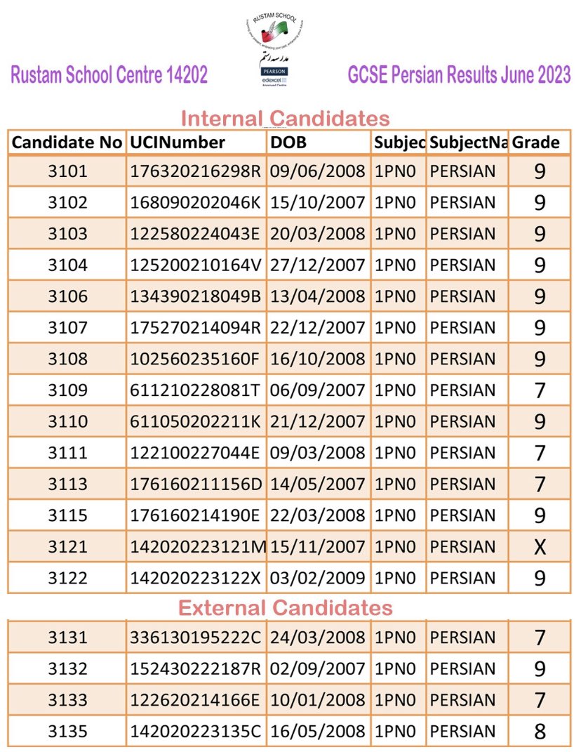Select UCI number 168090202046K cell
This screenshot has height=752, width=581.
coord(196,202)
